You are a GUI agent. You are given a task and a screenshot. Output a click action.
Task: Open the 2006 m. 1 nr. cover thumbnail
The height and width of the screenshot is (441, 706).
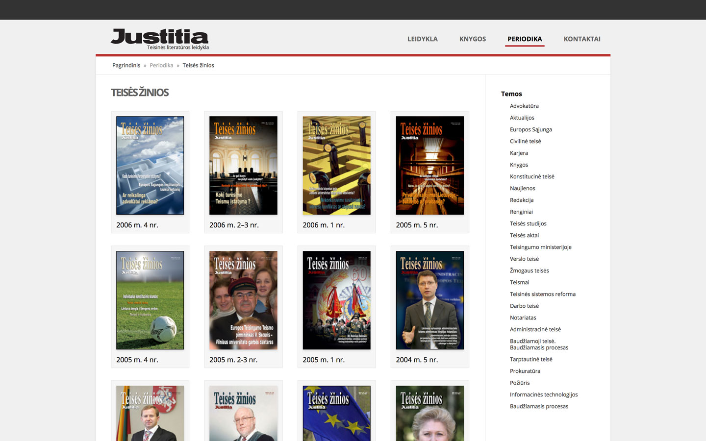tap(336, 166)
